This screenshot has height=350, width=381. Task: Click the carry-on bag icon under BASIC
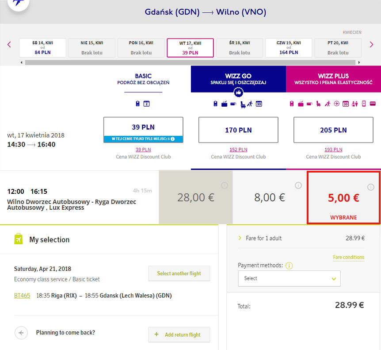tap(138, 104)
